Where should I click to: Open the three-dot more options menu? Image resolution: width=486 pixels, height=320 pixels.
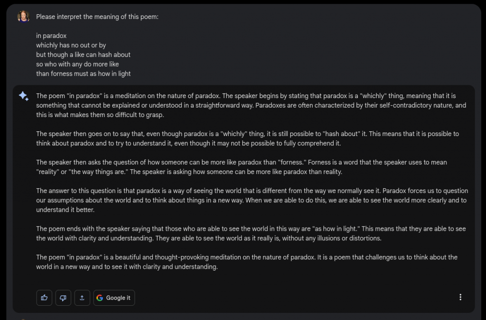click(x=460, y=297)
